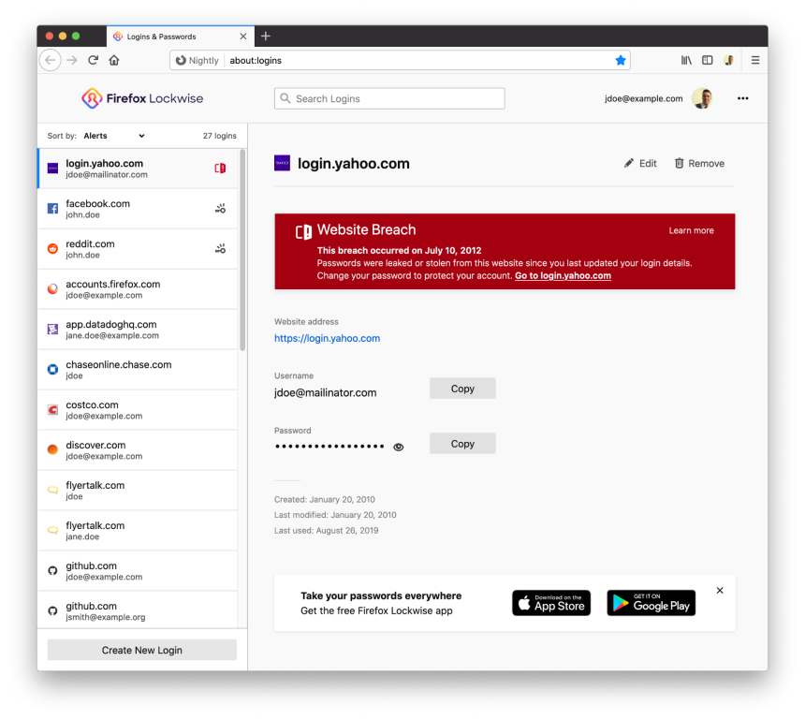Click the Search Logins field
This screenshot has height=720, width=805.
point(389,98)
